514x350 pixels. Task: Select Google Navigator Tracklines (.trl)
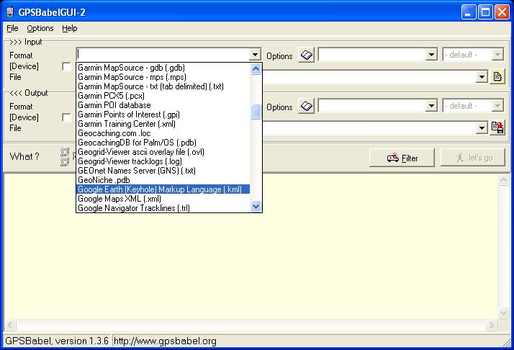pyautogui.click(x=163, y=208)
